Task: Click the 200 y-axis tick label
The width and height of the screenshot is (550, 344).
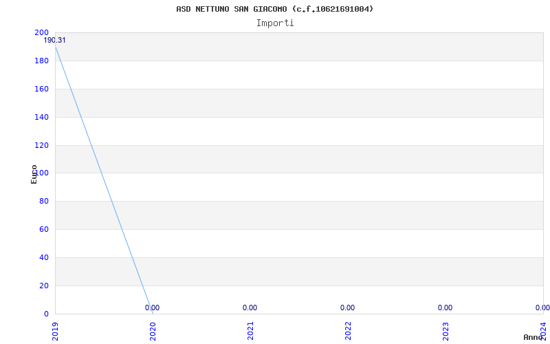Action: pos(41,32)
